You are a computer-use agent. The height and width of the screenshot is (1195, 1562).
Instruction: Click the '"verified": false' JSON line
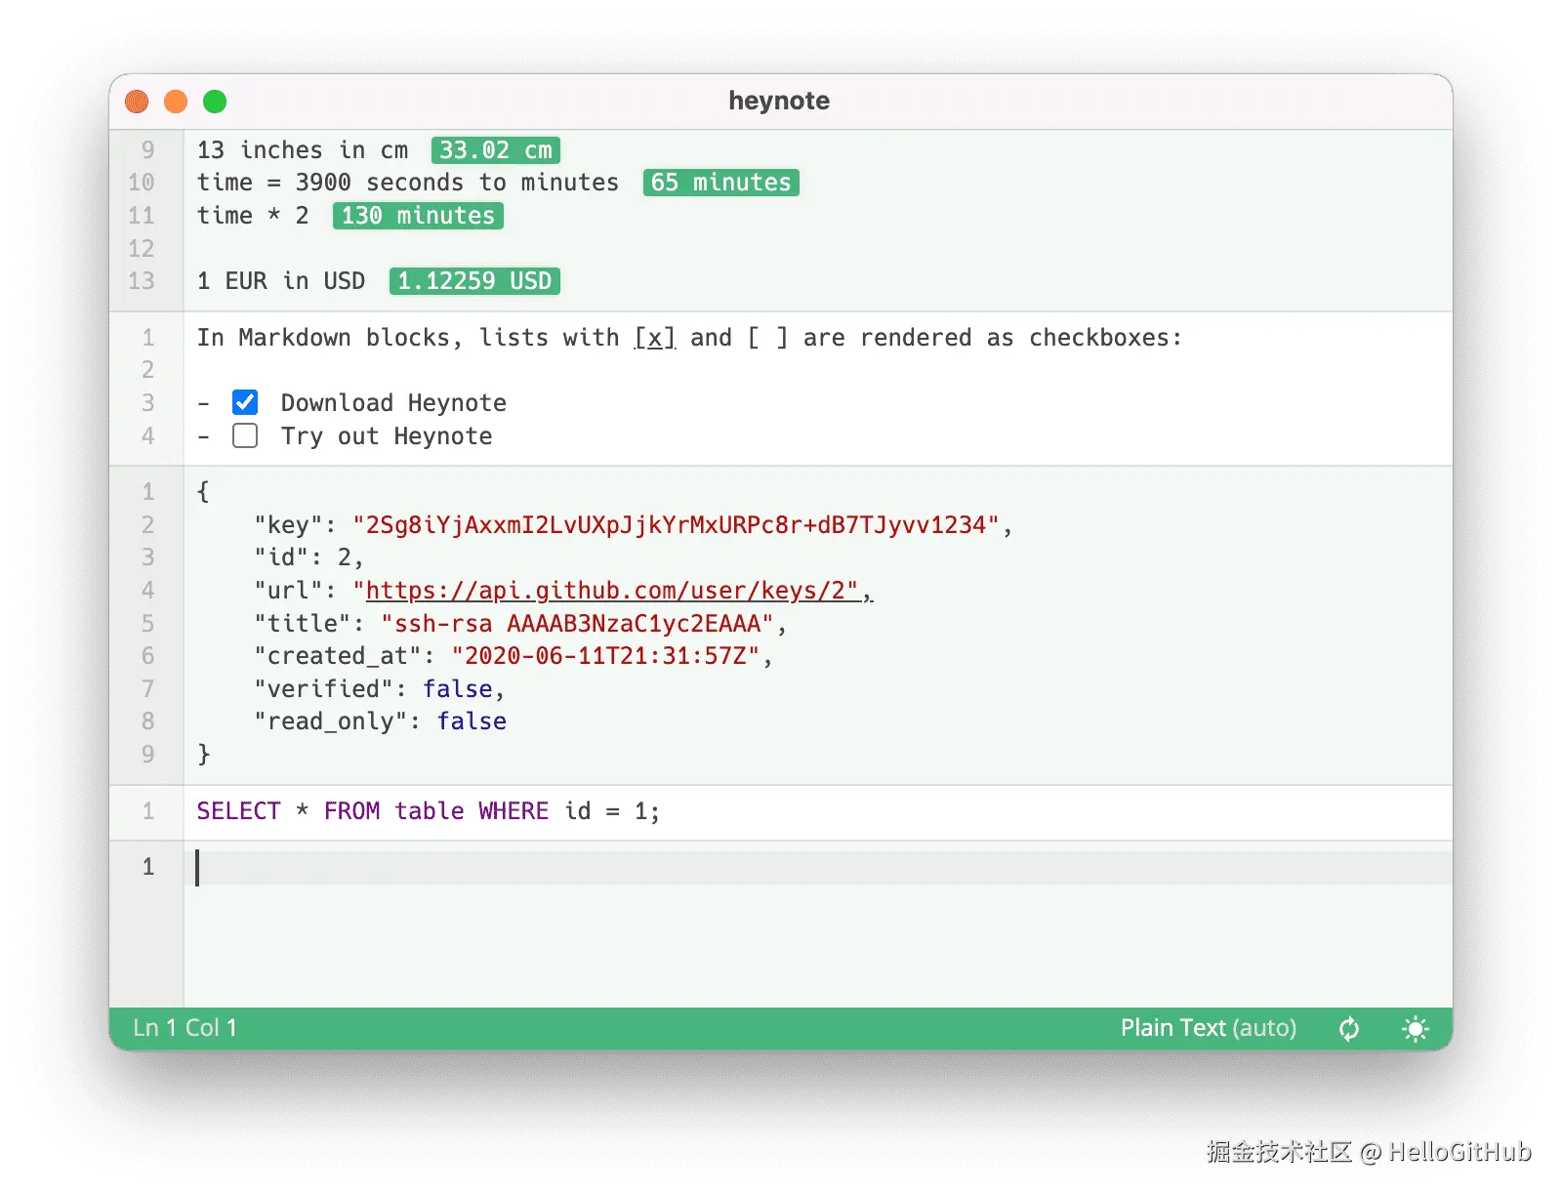pyautogui.click(x=379, y=689)
